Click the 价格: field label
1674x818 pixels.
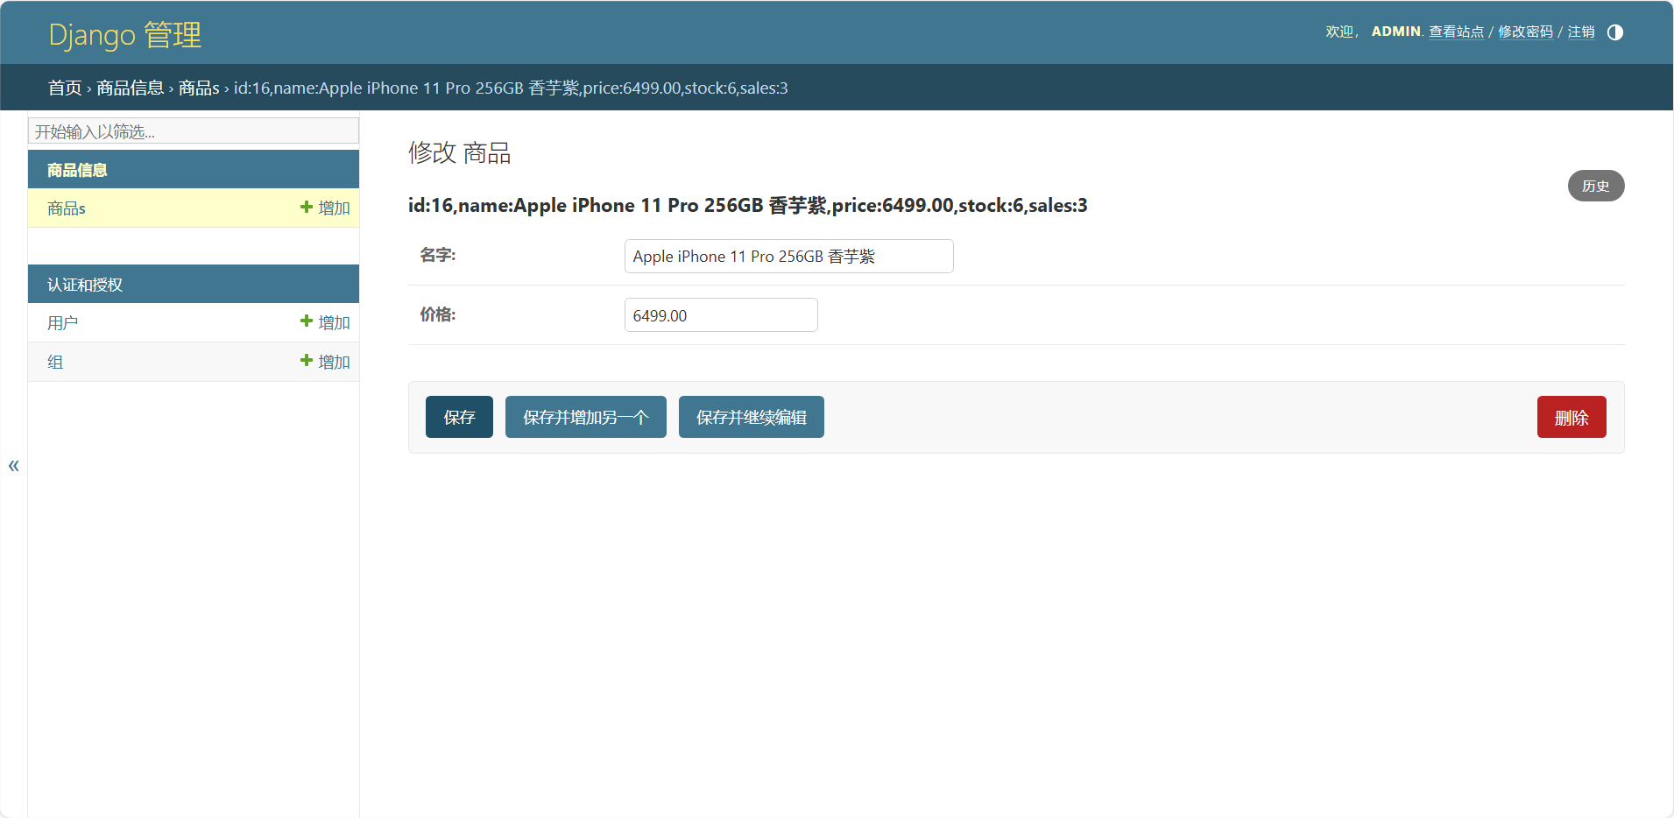(x=438, y=314)
